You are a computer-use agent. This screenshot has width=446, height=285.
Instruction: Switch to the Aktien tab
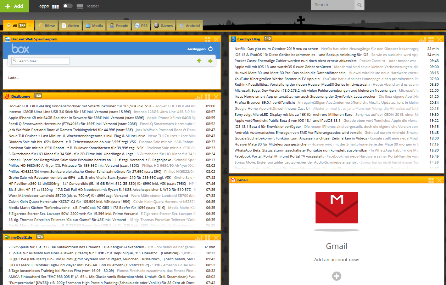click(x=71, y=25)
